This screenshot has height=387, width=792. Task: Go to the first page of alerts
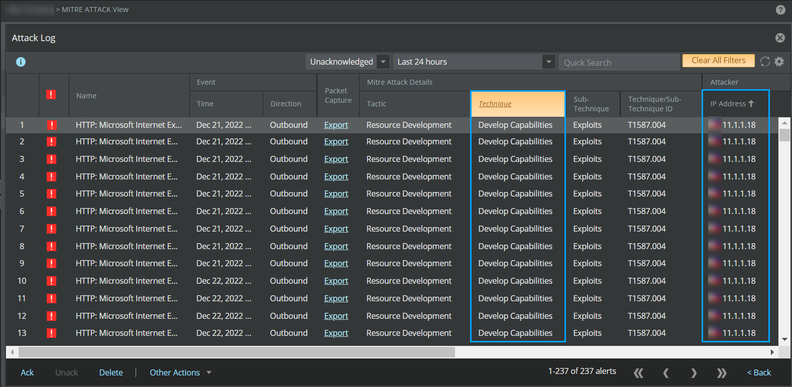pyautogui.click(x=638, y=372)
